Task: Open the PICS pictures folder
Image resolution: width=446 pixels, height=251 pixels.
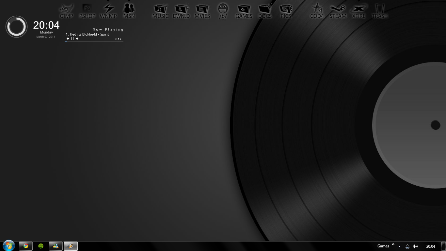Action: (x=286, y=11)
